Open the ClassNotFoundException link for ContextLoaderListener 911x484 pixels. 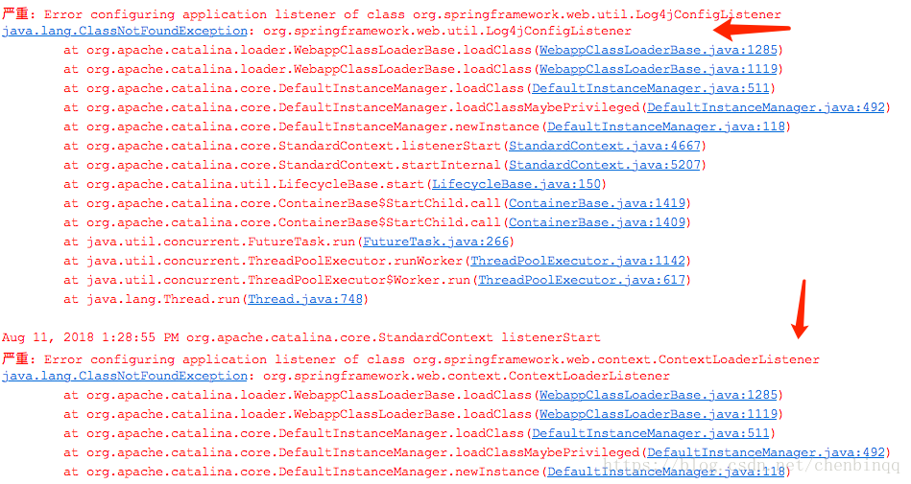click(125, 376)
